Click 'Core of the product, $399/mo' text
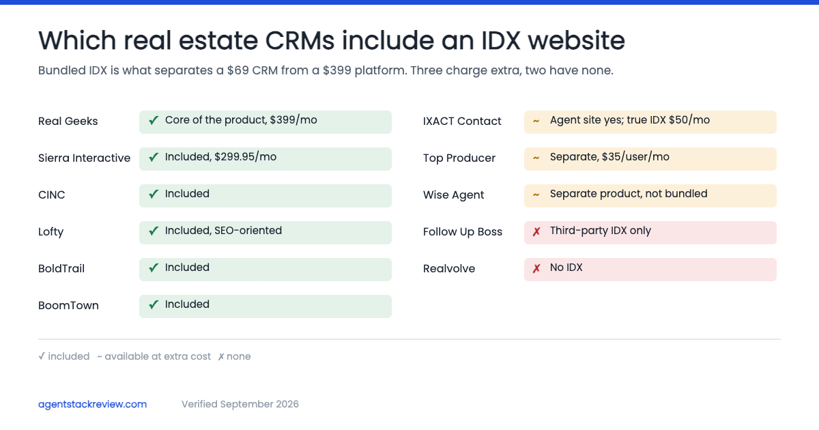The image size is (819, 430). click(241, 120)
